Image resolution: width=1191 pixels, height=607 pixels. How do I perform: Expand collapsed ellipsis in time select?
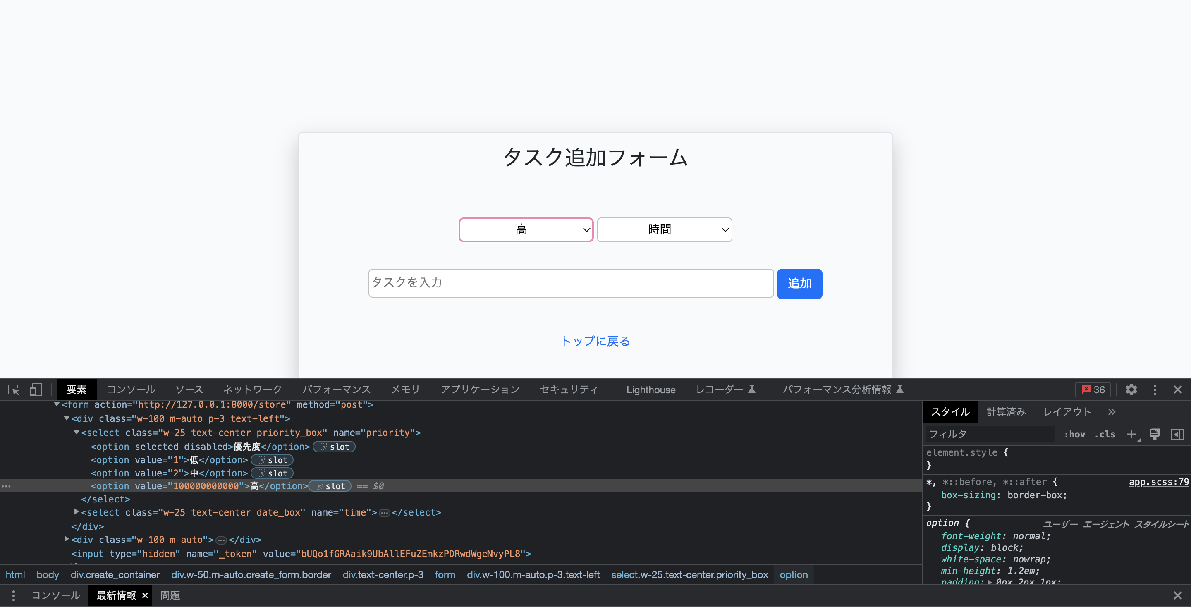tap(384, 513)
